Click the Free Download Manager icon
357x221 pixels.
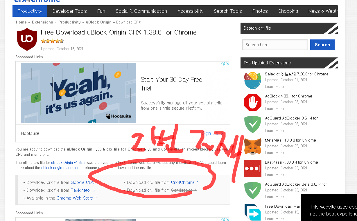point(253,212)
